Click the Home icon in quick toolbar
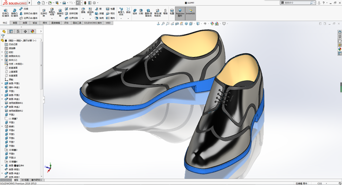 pyautogui.click(x=39, y=3)
